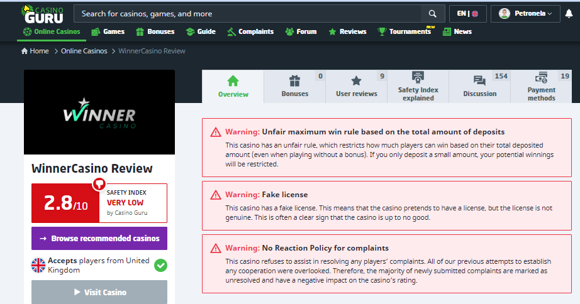Switch to the User reviews tab

(356, 87)
